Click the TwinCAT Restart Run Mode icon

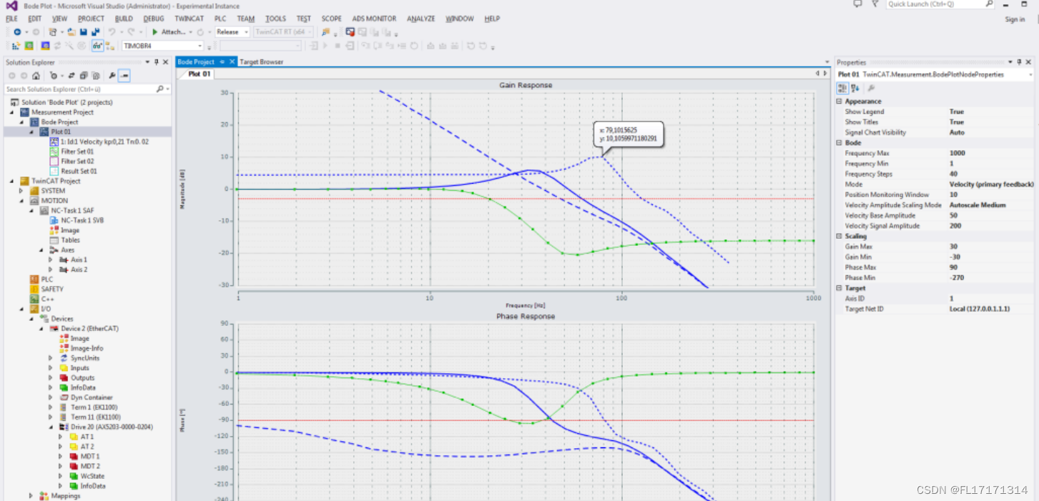pyautogui.click(x=29, y=46)
